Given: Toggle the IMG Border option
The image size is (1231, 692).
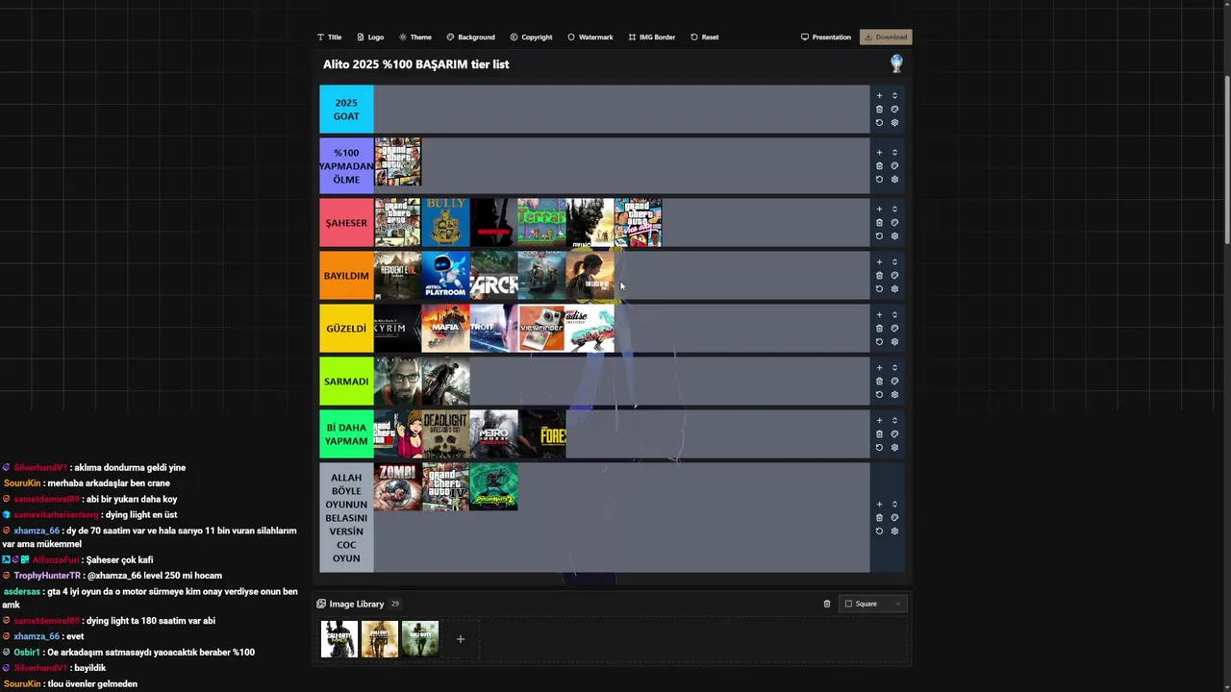Looking at the screenshot, I should [x=651, y=37].
